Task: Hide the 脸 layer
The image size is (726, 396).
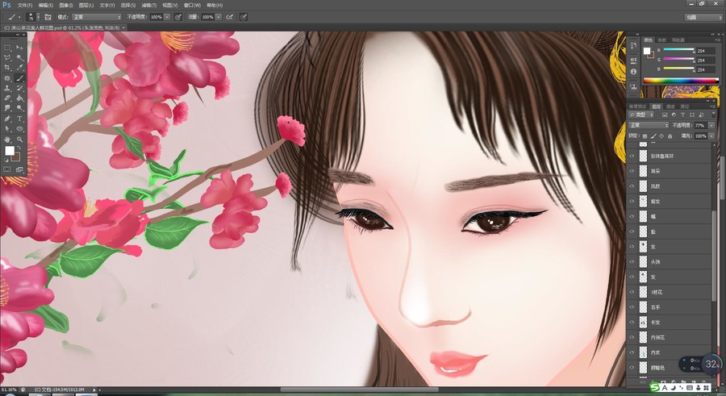Action: 632,231
